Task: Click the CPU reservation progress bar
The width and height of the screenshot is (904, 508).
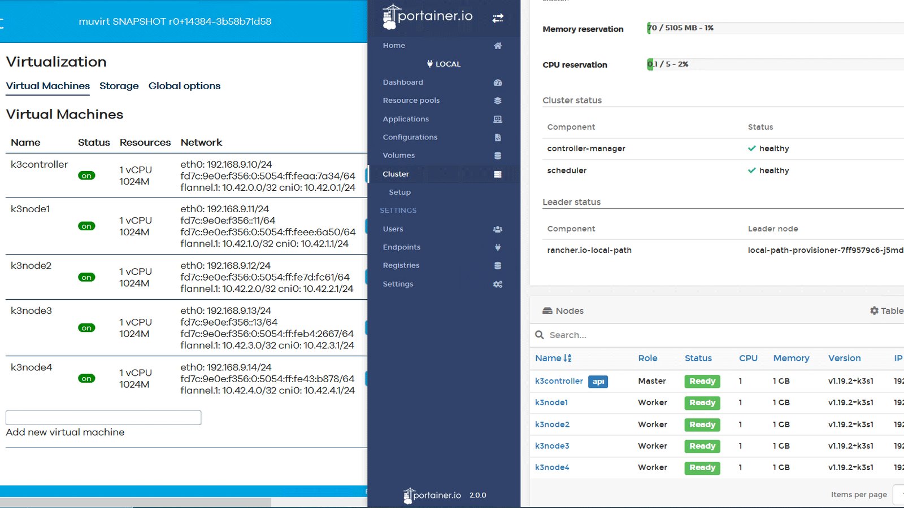Action: pos(775,64)
